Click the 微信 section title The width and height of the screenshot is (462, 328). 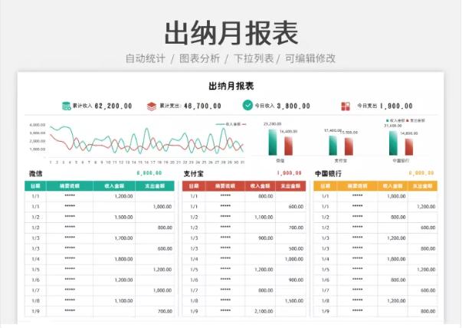tap(36, 173)
